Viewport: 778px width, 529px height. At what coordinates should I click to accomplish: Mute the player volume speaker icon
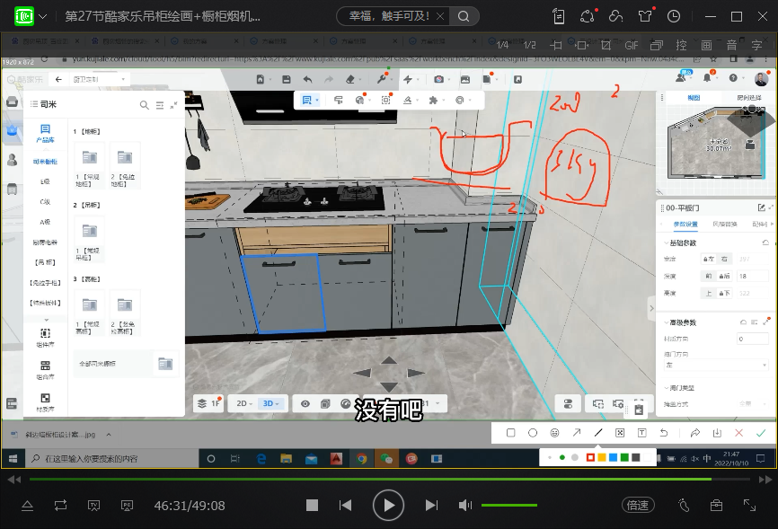464,506
